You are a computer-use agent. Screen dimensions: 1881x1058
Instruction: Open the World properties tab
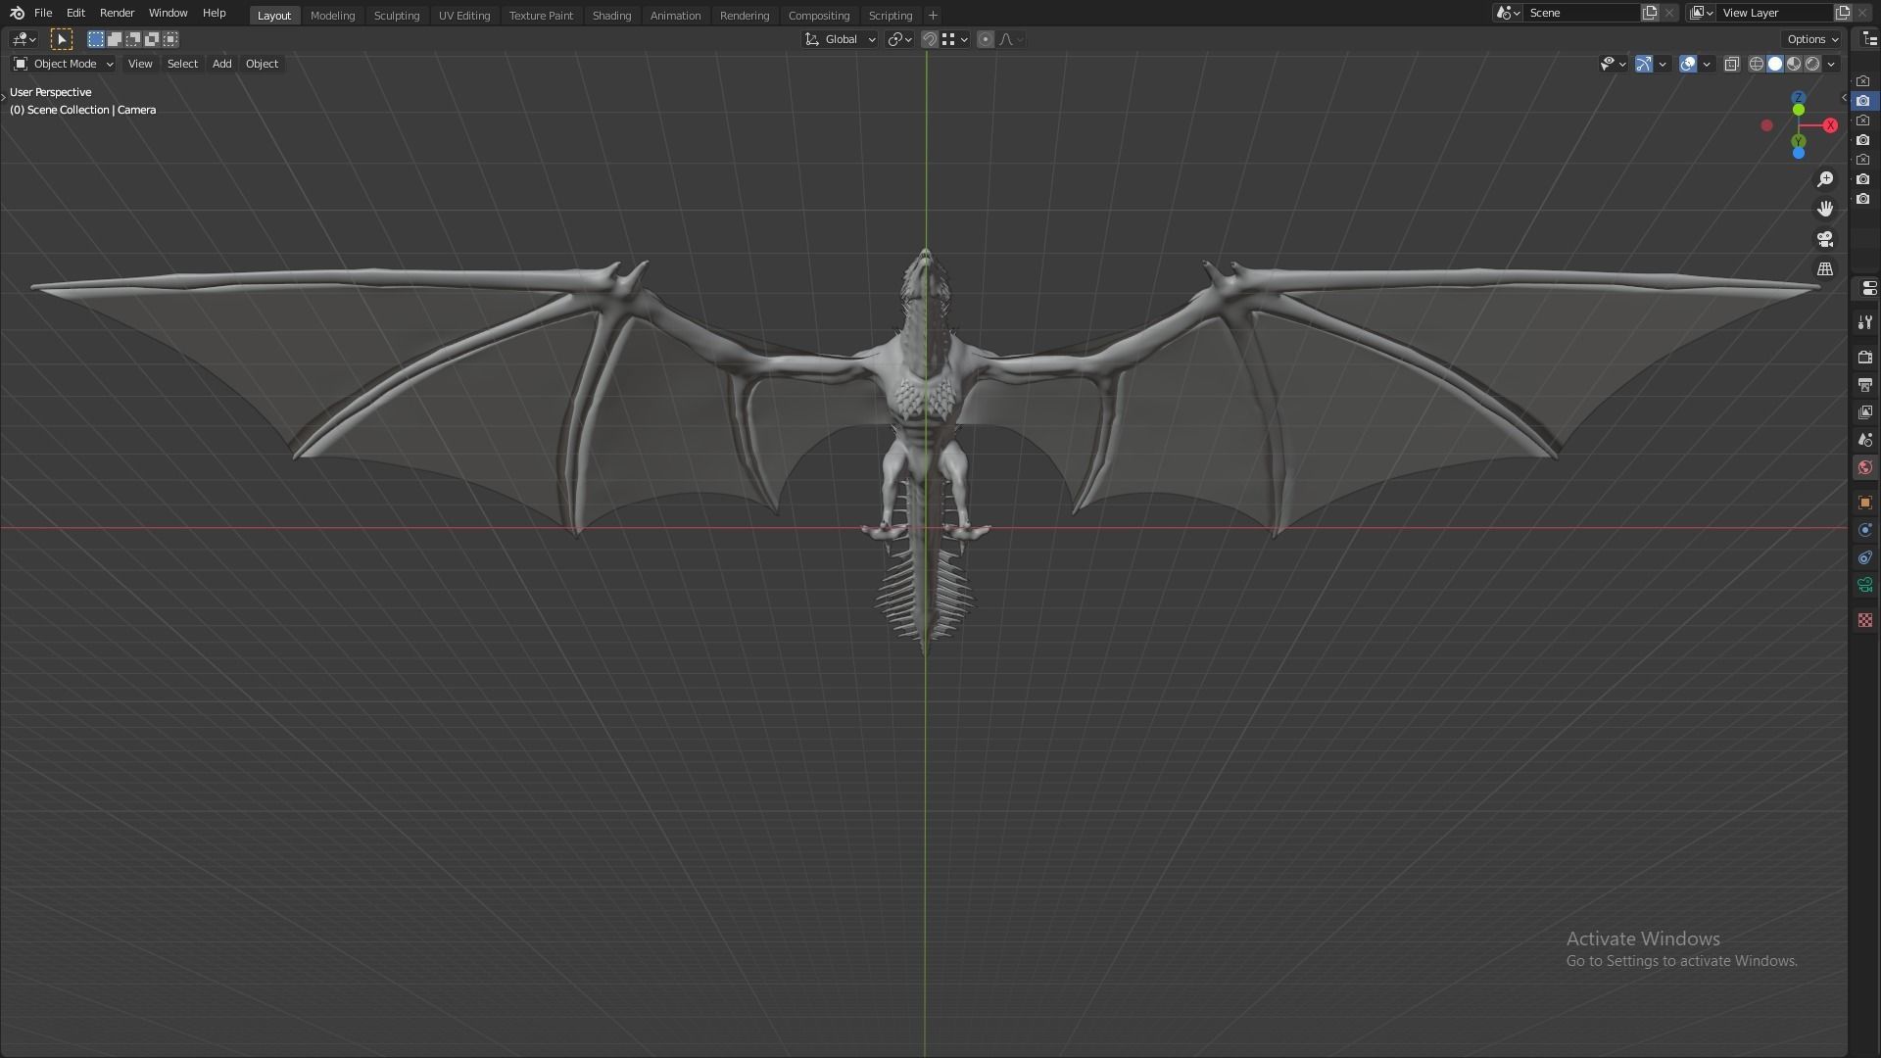[1865, 467]
